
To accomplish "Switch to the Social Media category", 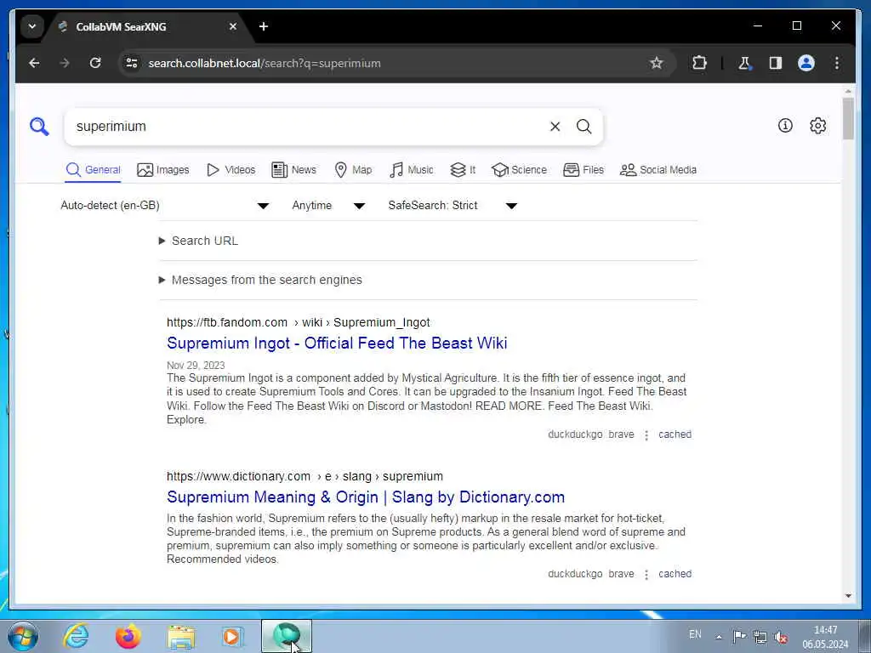I will (658, 170).
